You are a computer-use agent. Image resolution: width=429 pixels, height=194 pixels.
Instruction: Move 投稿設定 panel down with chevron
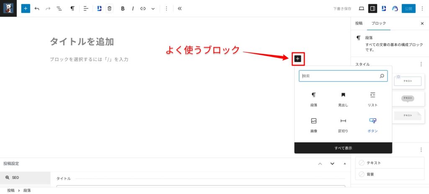pos(332,164)
